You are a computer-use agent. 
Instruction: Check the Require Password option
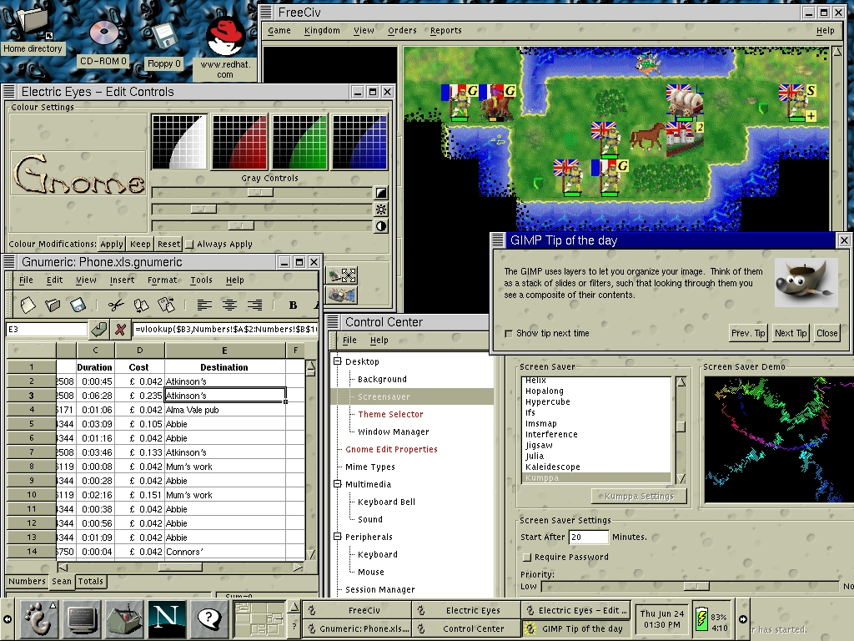coord(526,558)
